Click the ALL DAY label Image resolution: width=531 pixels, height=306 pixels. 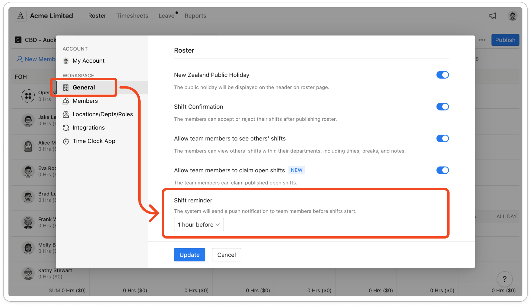click(507, 217)
